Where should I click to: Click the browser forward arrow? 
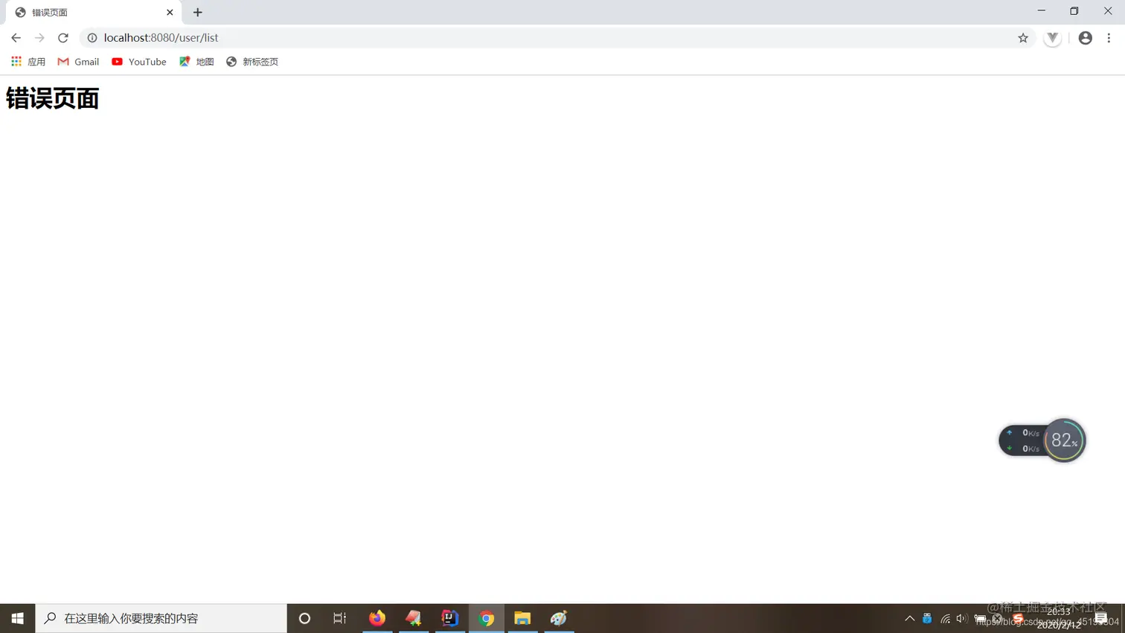pos(39,38)
